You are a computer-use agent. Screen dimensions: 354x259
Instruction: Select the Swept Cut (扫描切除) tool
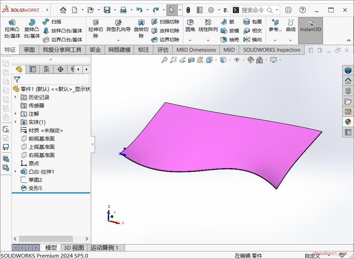tap(165, 22)
